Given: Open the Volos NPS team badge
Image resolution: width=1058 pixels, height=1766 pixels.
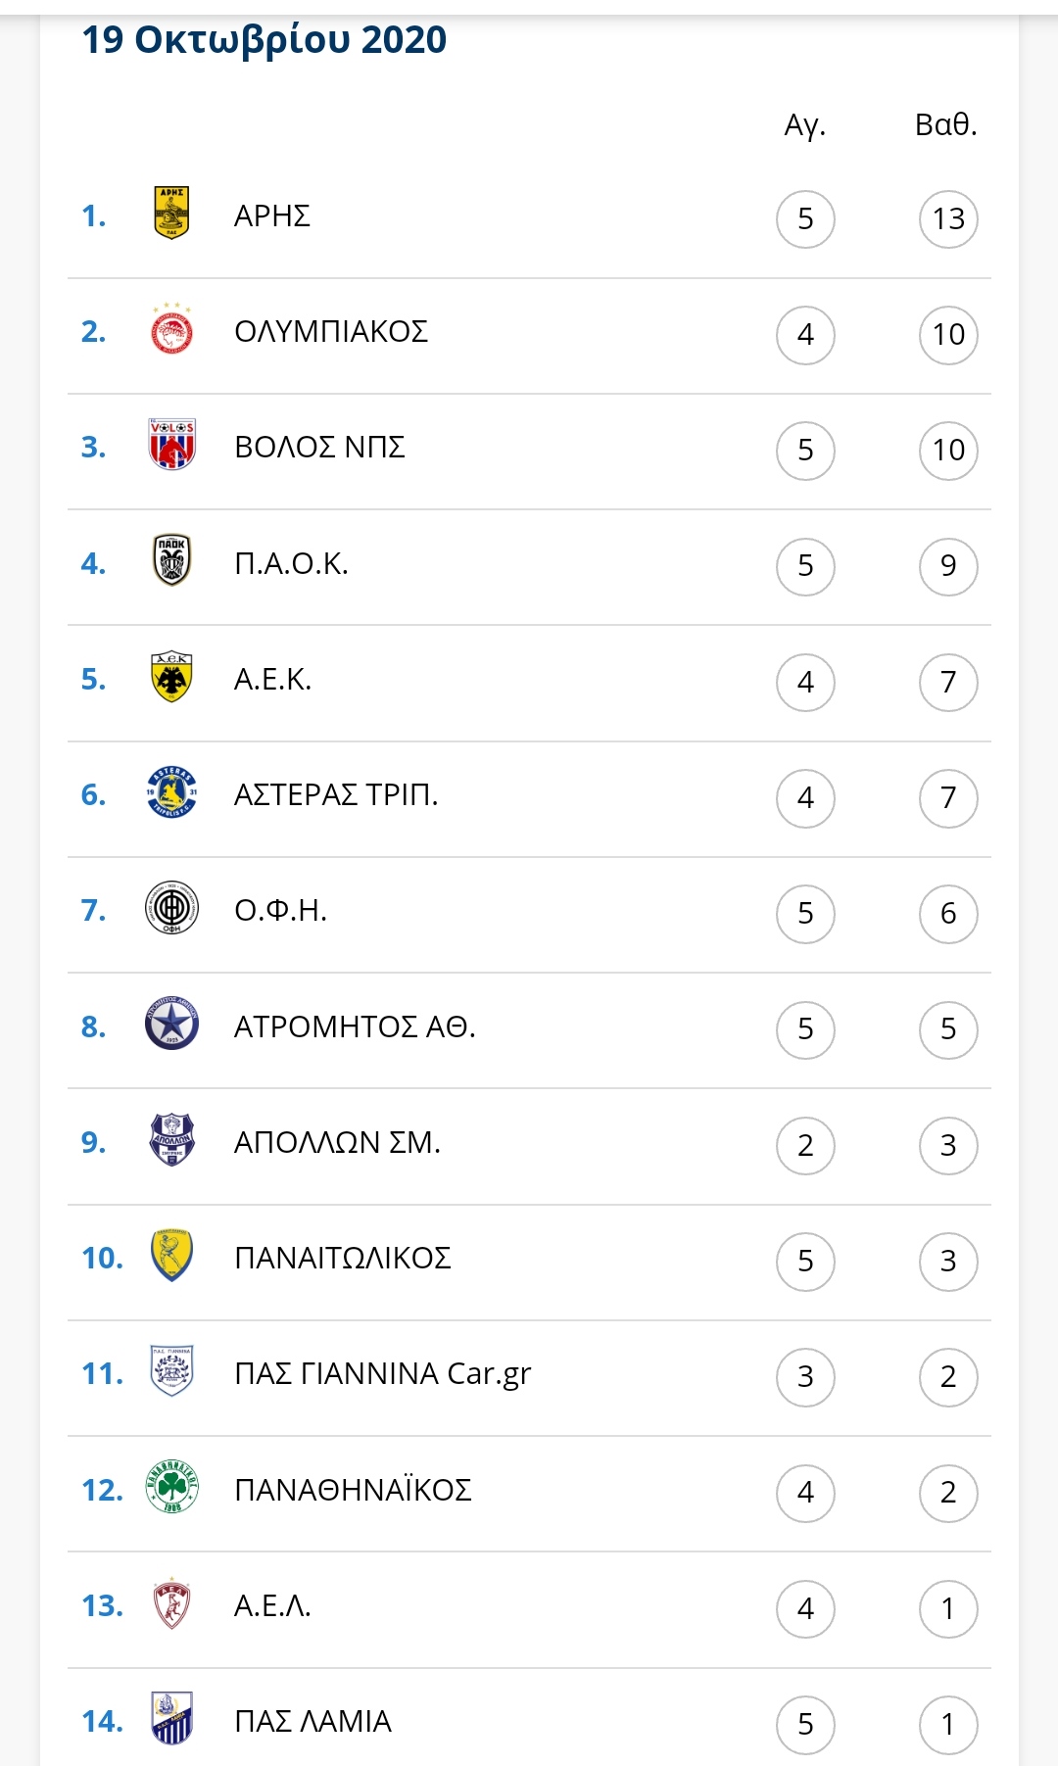Looking at the screenshot, I should point(171,445).
